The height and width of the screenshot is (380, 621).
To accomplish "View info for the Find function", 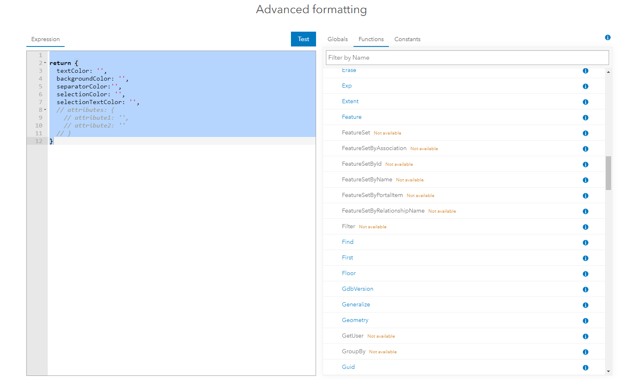I will click(x=585, y=243).
